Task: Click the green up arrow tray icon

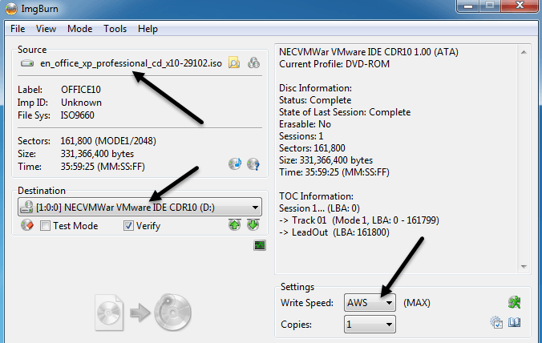Action: 234,225
